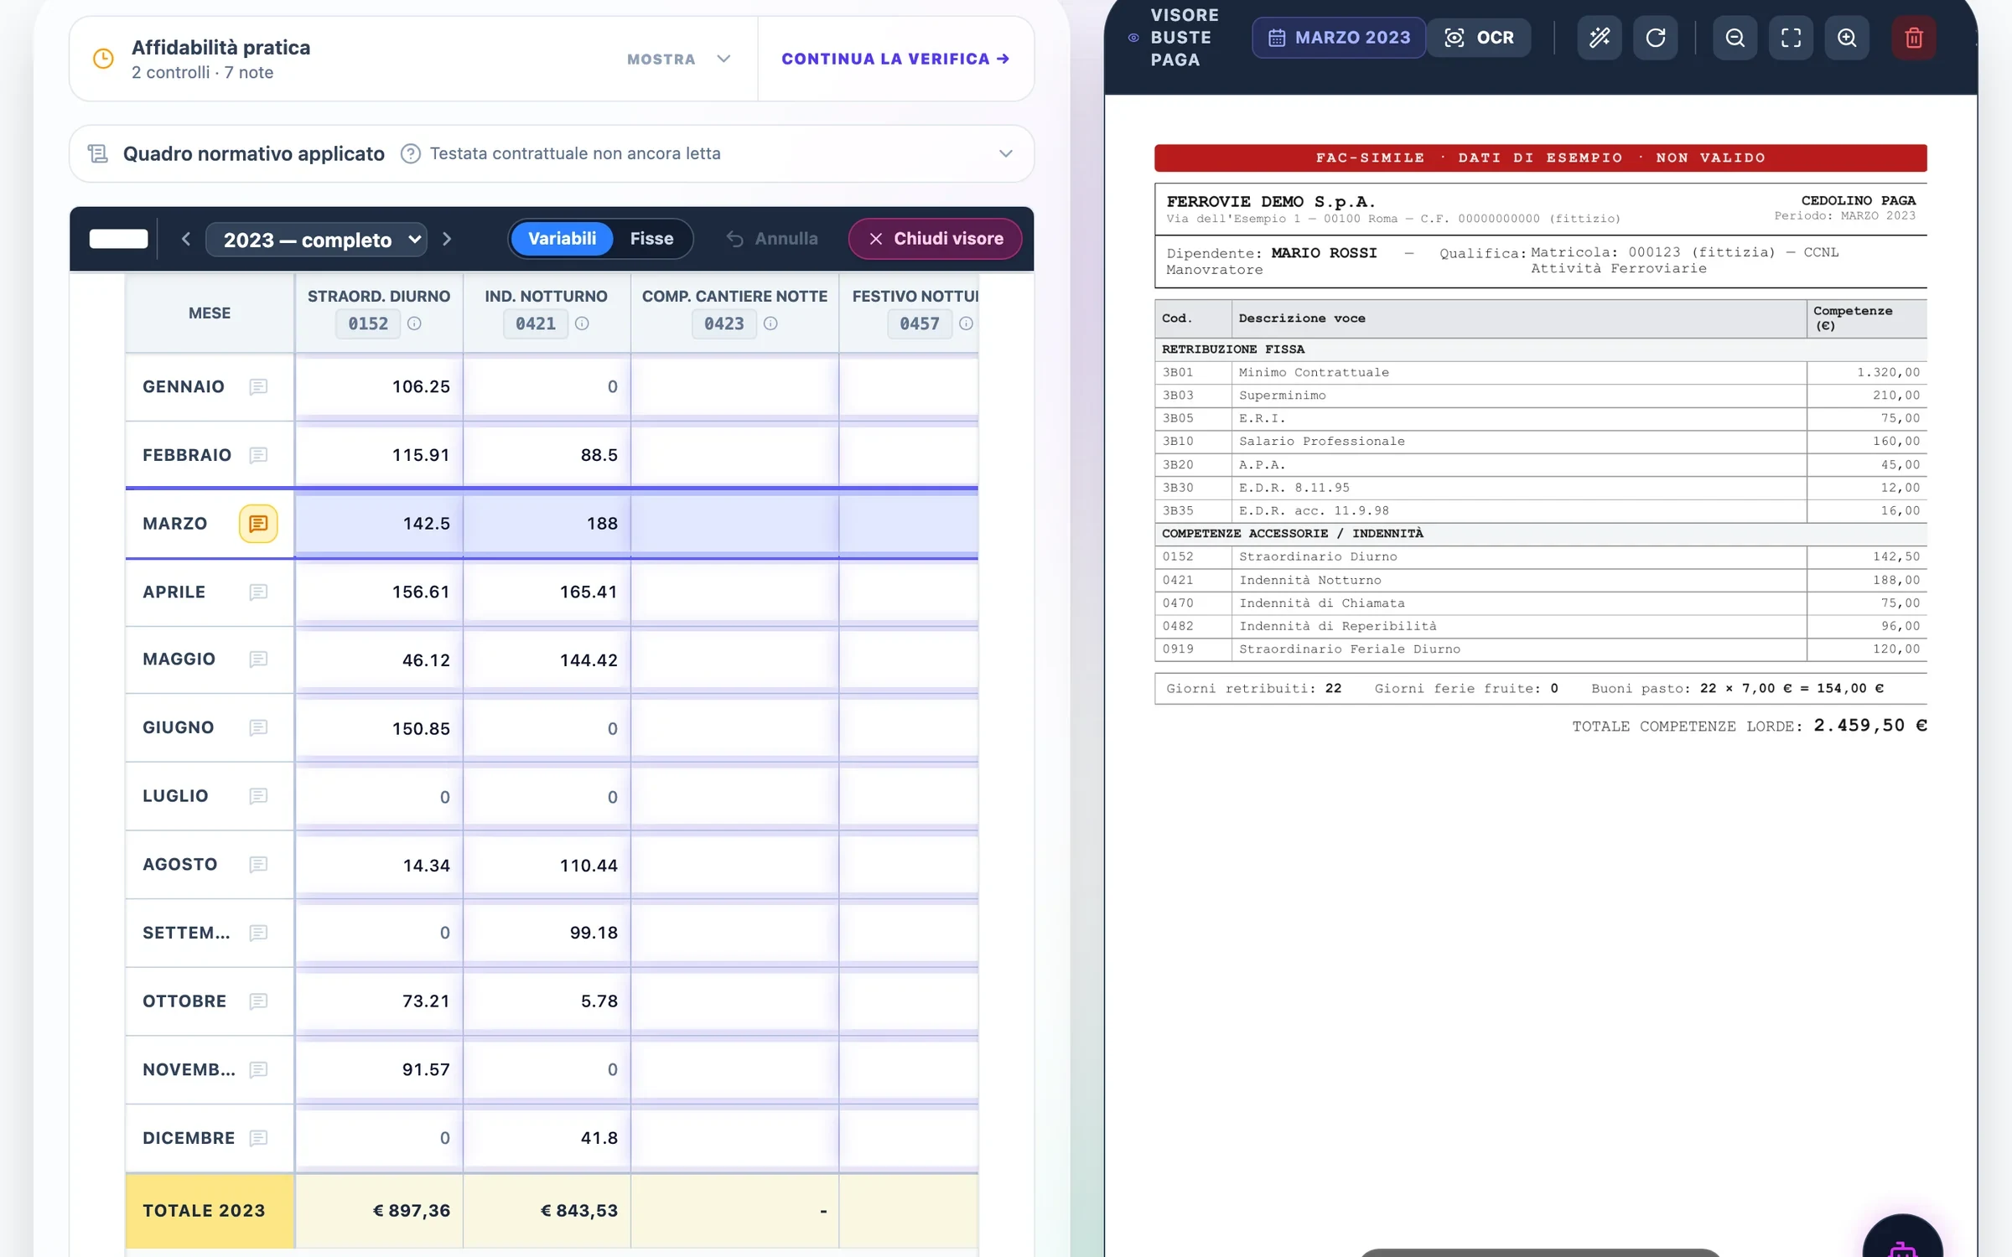Screen dimensions: 2012x1257
Task: Fit payslip to screen icon
Action: click(1791, 38)
